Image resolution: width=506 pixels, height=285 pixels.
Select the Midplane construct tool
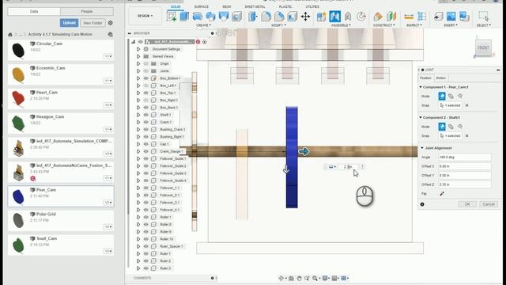tap(391, 16)
